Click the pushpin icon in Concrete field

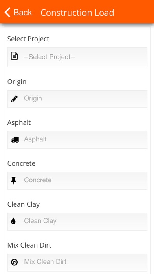14,180
